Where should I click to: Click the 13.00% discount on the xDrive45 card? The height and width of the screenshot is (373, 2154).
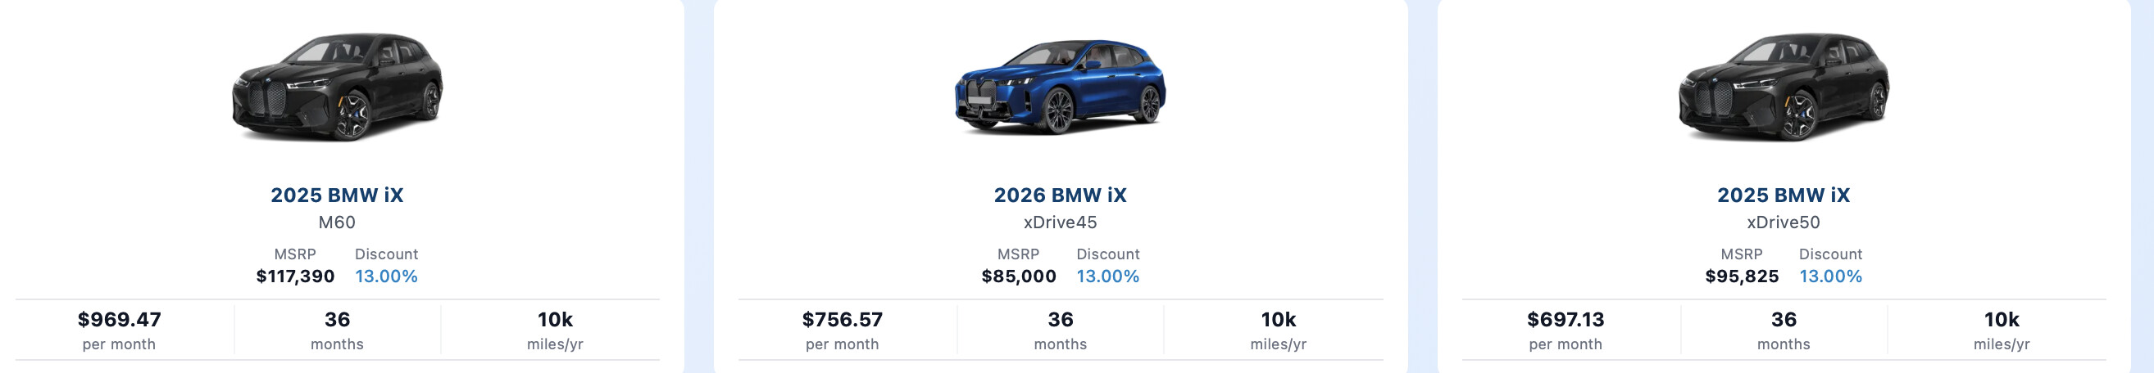click(1107, 276)
